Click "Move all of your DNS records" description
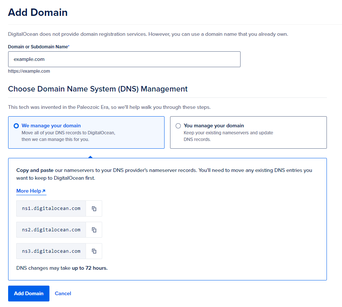Viewport: 342px width, 307px height. [x=68, y=133]
